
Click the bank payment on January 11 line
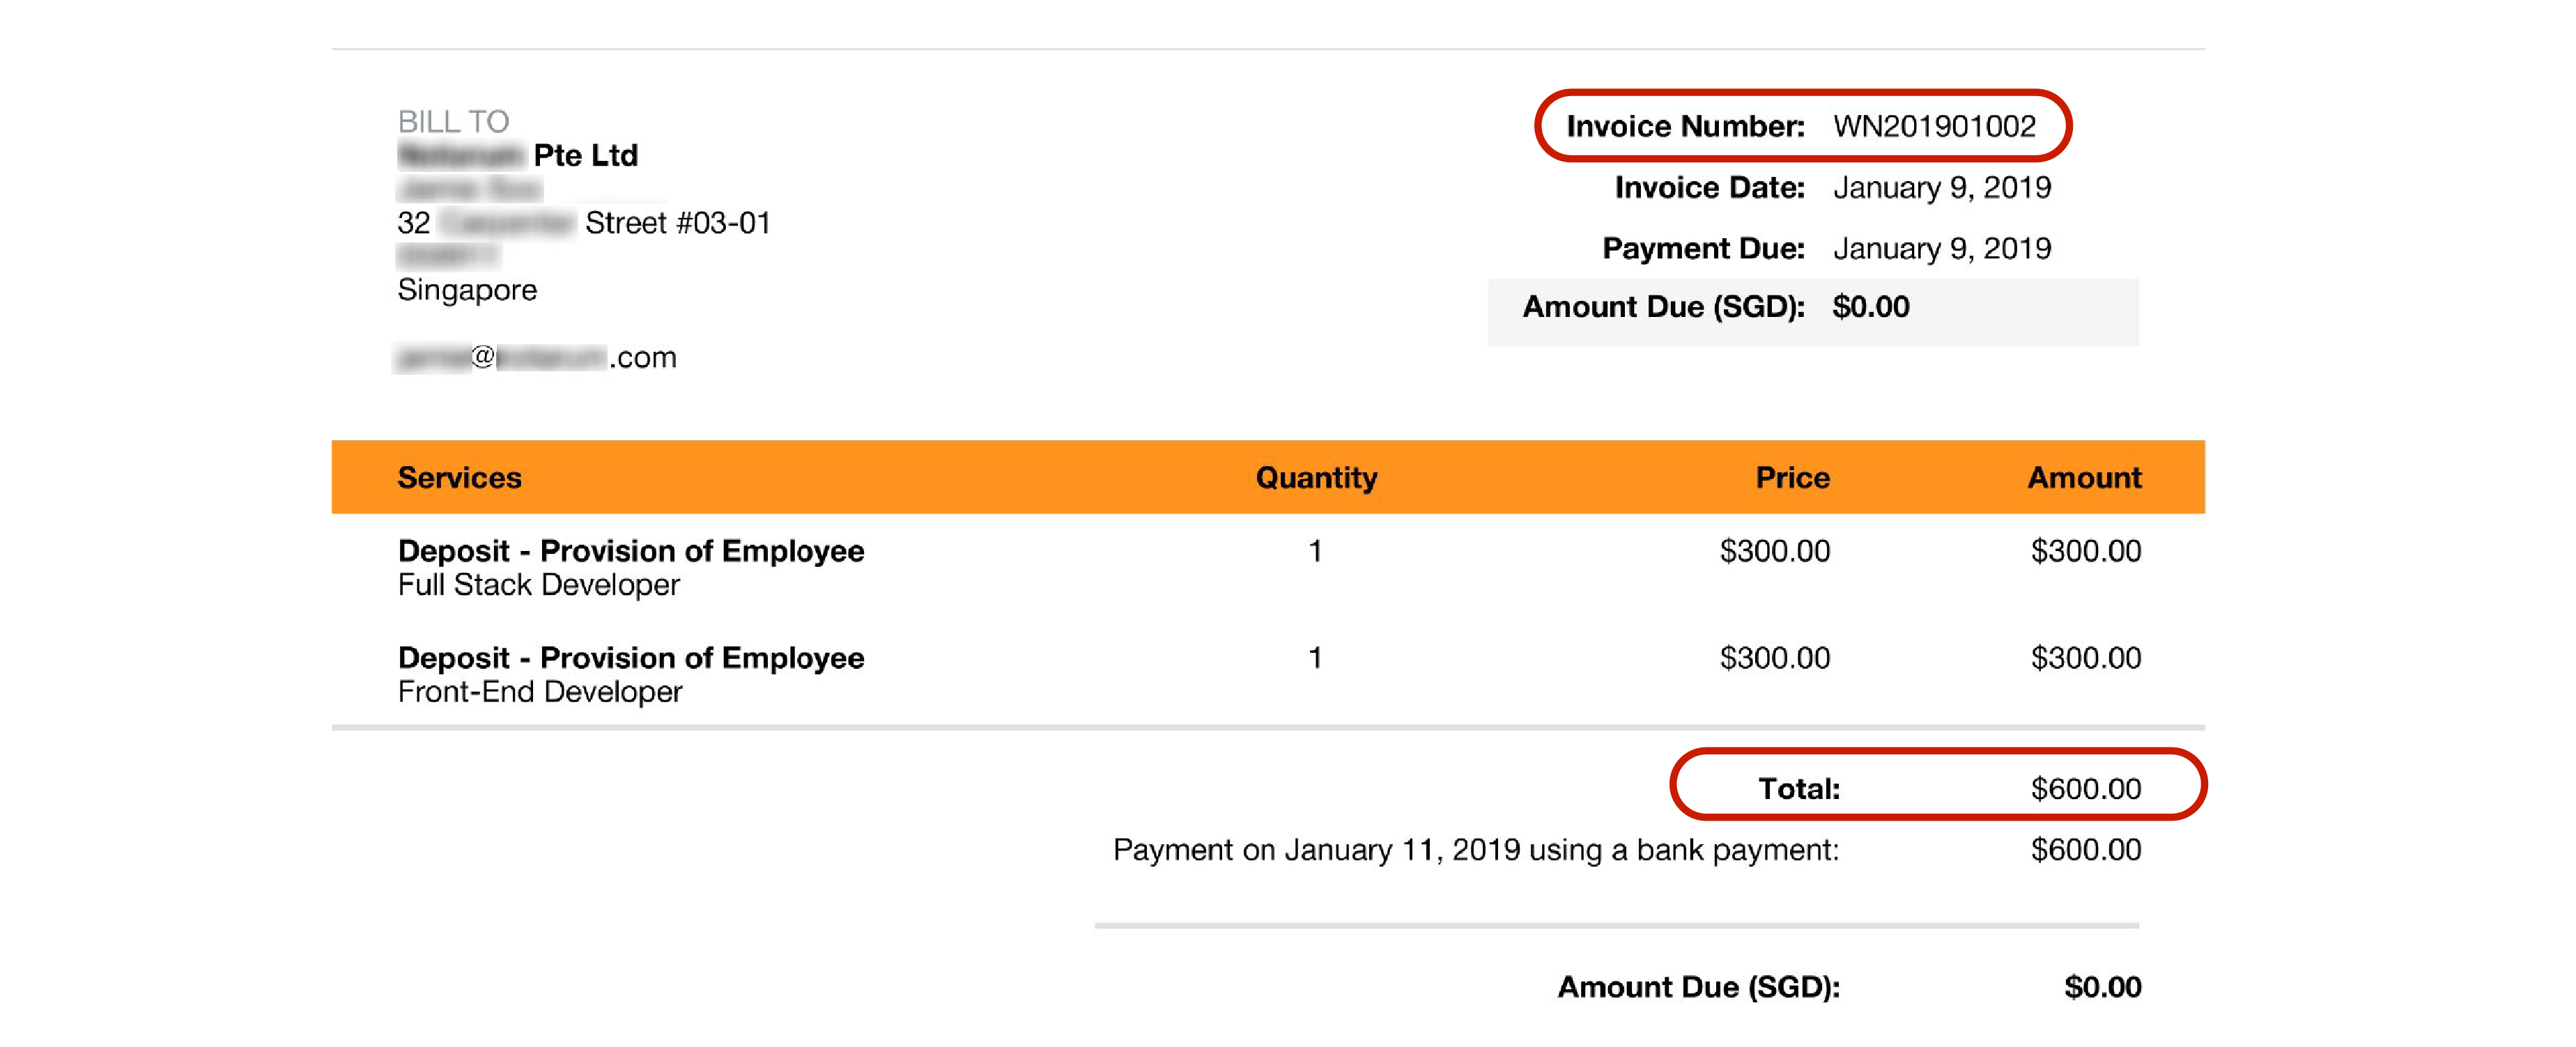(1475, 849)
